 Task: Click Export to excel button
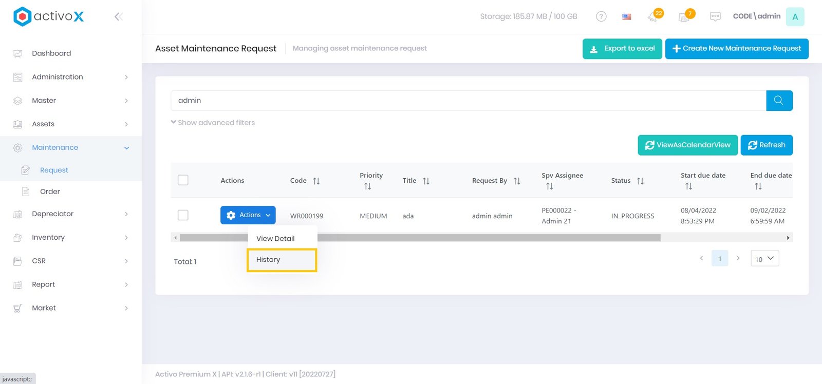[622, 49]
